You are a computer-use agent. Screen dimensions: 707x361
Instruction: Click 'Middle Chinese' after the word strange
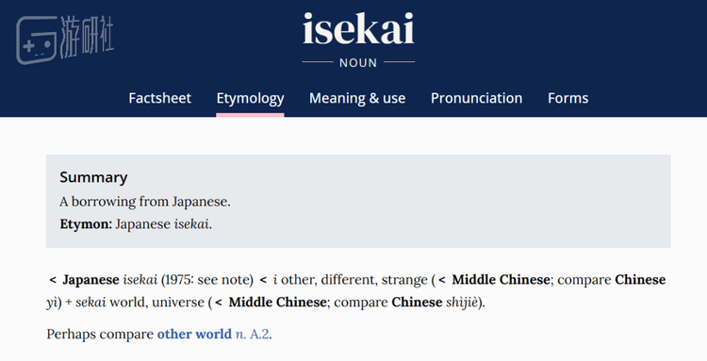501,280
